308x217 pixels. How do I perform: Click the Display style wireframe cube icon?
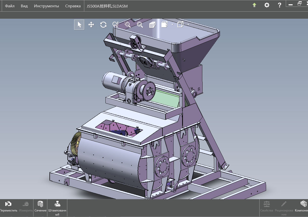180,25
